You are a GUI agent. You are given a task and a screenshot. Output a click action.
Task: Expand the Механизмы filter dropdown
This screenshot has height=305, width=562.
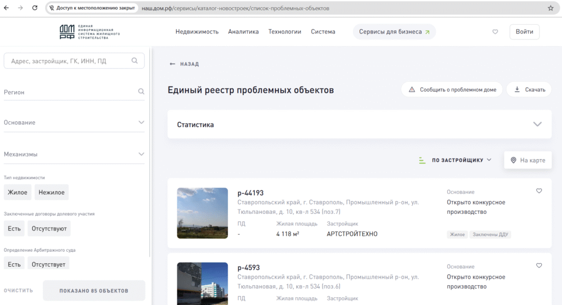141,154
